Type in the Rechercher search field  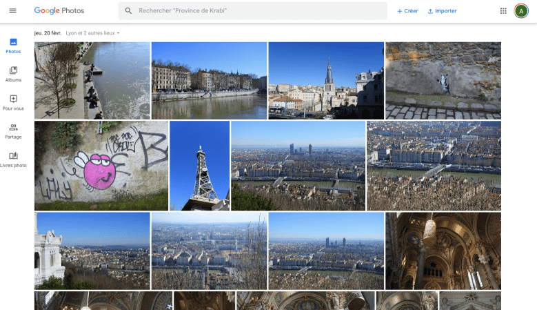pyautogui.click(x=255, y=11)
